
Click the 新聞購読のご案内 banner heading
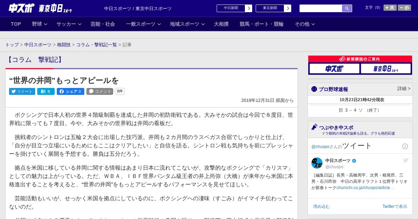pyautogui.click(x=360, y=59)
